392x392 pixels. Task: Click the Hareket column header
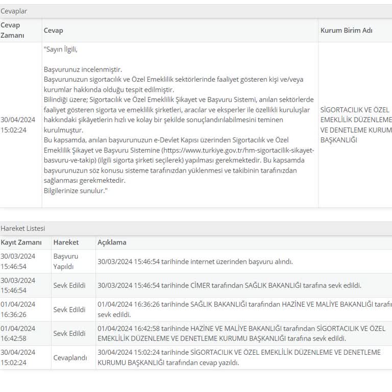(x=66, y=242)
